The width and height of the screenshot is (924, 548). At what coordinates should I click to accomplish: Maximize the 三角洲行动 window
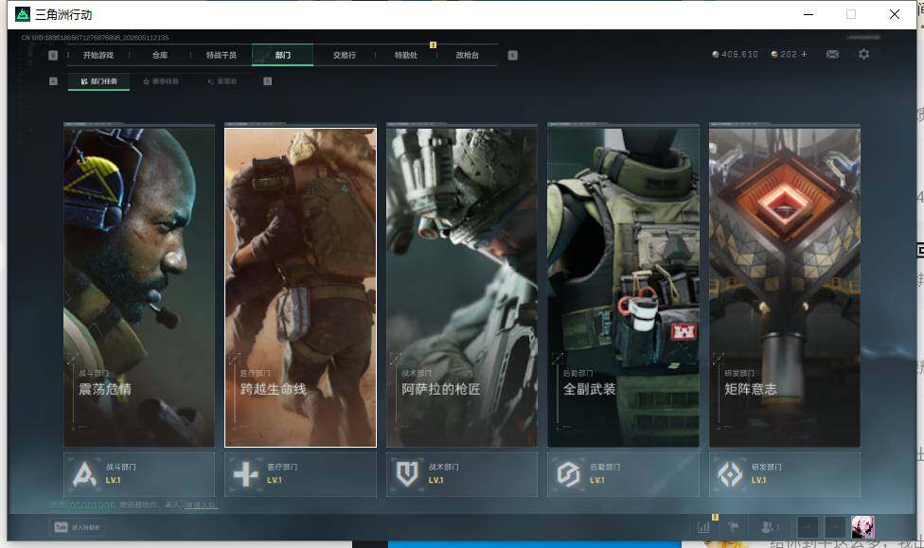point(851,14)
